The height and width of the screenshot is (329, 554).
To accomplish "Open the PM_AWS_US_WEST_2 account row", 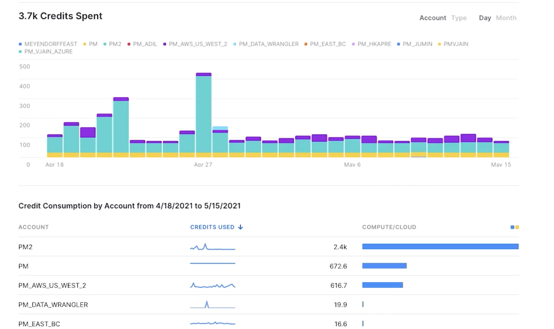I will point(268,285).
